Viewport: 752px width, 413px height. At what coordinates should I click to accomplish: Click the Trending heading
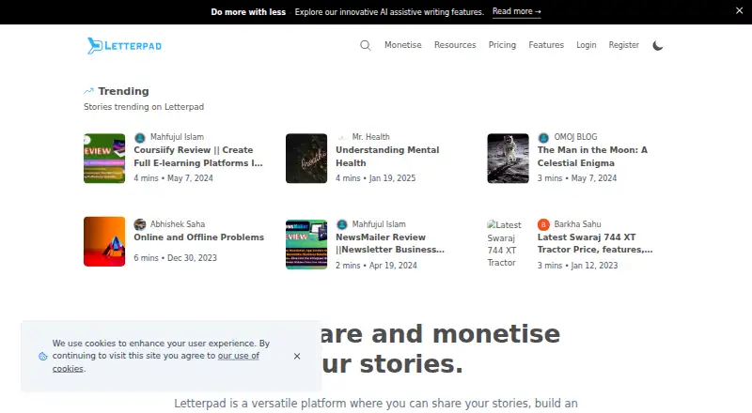(x=123, y=91)
